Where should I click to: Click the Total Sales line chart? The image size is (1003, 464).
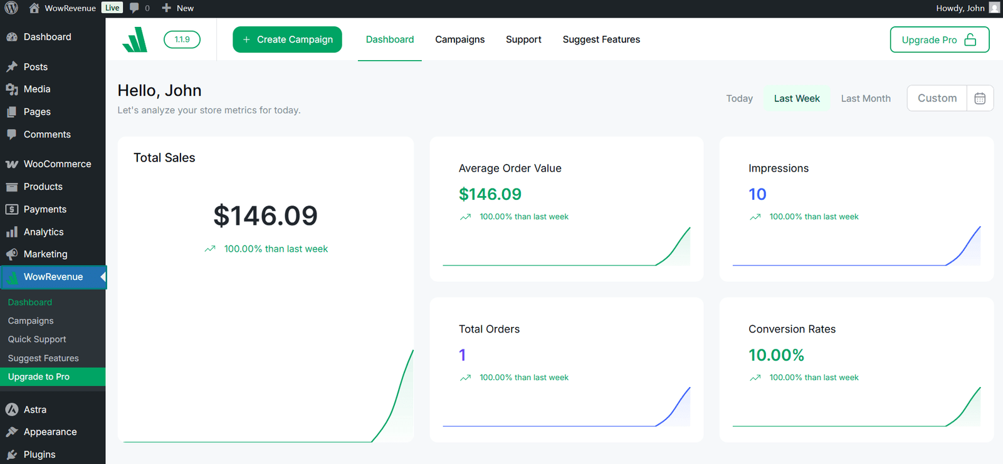[x=268, y=396]
